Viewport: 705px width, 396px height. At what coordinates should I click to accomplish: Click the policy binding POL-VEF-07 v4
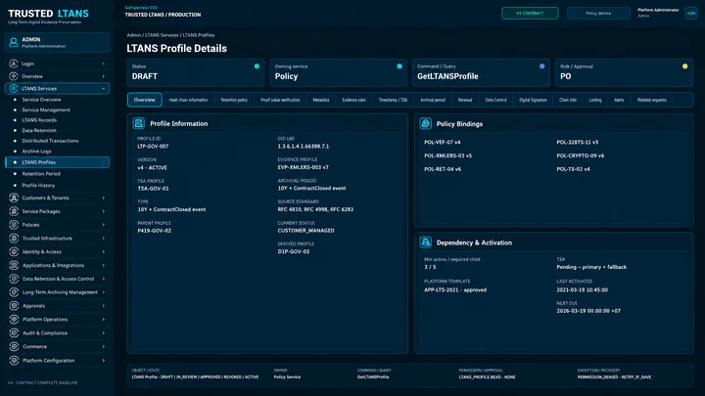pos(442,143)
